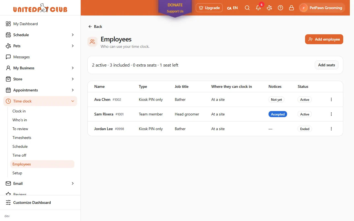Click the Donate Support Us banner
Image resolution: width=354 pixels, height=221 pixels.
(175, 8)
